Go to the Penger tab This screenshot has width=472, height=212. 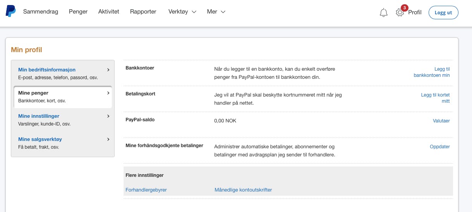(x=78, y=12)
